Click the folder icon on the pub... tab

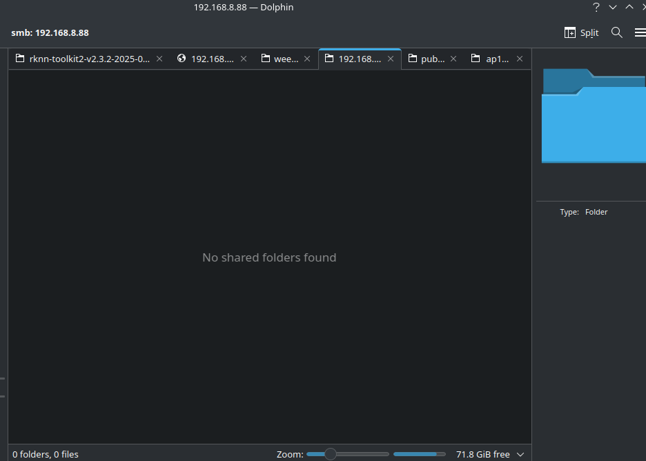pos(413,58)
